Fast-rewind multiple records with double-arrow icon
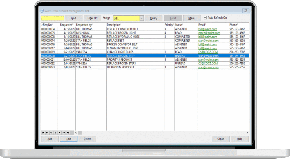Image resolution: width=290 pixels, height=159 pixels. 47,133
